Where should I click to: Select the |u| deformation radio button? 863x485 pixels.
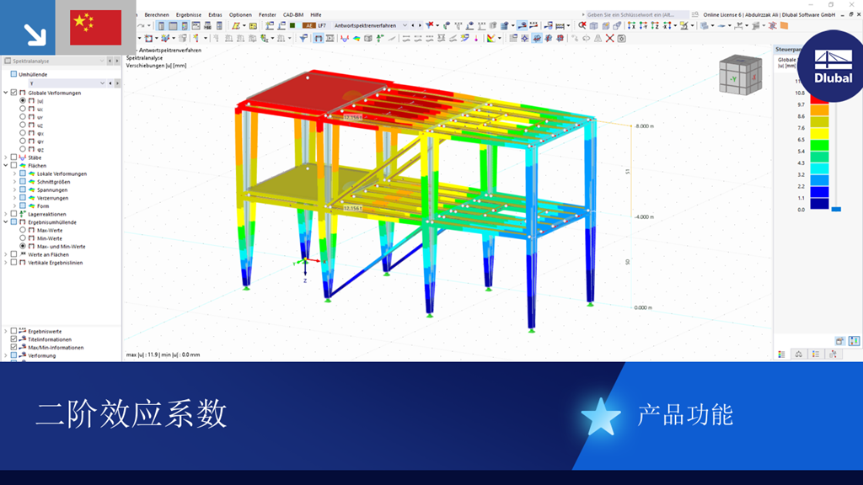pos(23,101)
